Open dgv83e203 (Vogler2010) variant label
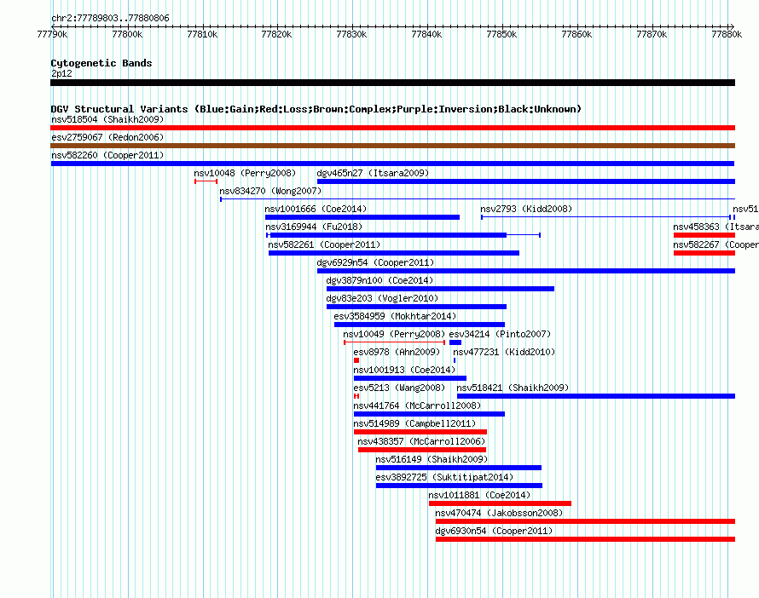The image size is (759, 598). pyautogui.click(x=382, y=298)
